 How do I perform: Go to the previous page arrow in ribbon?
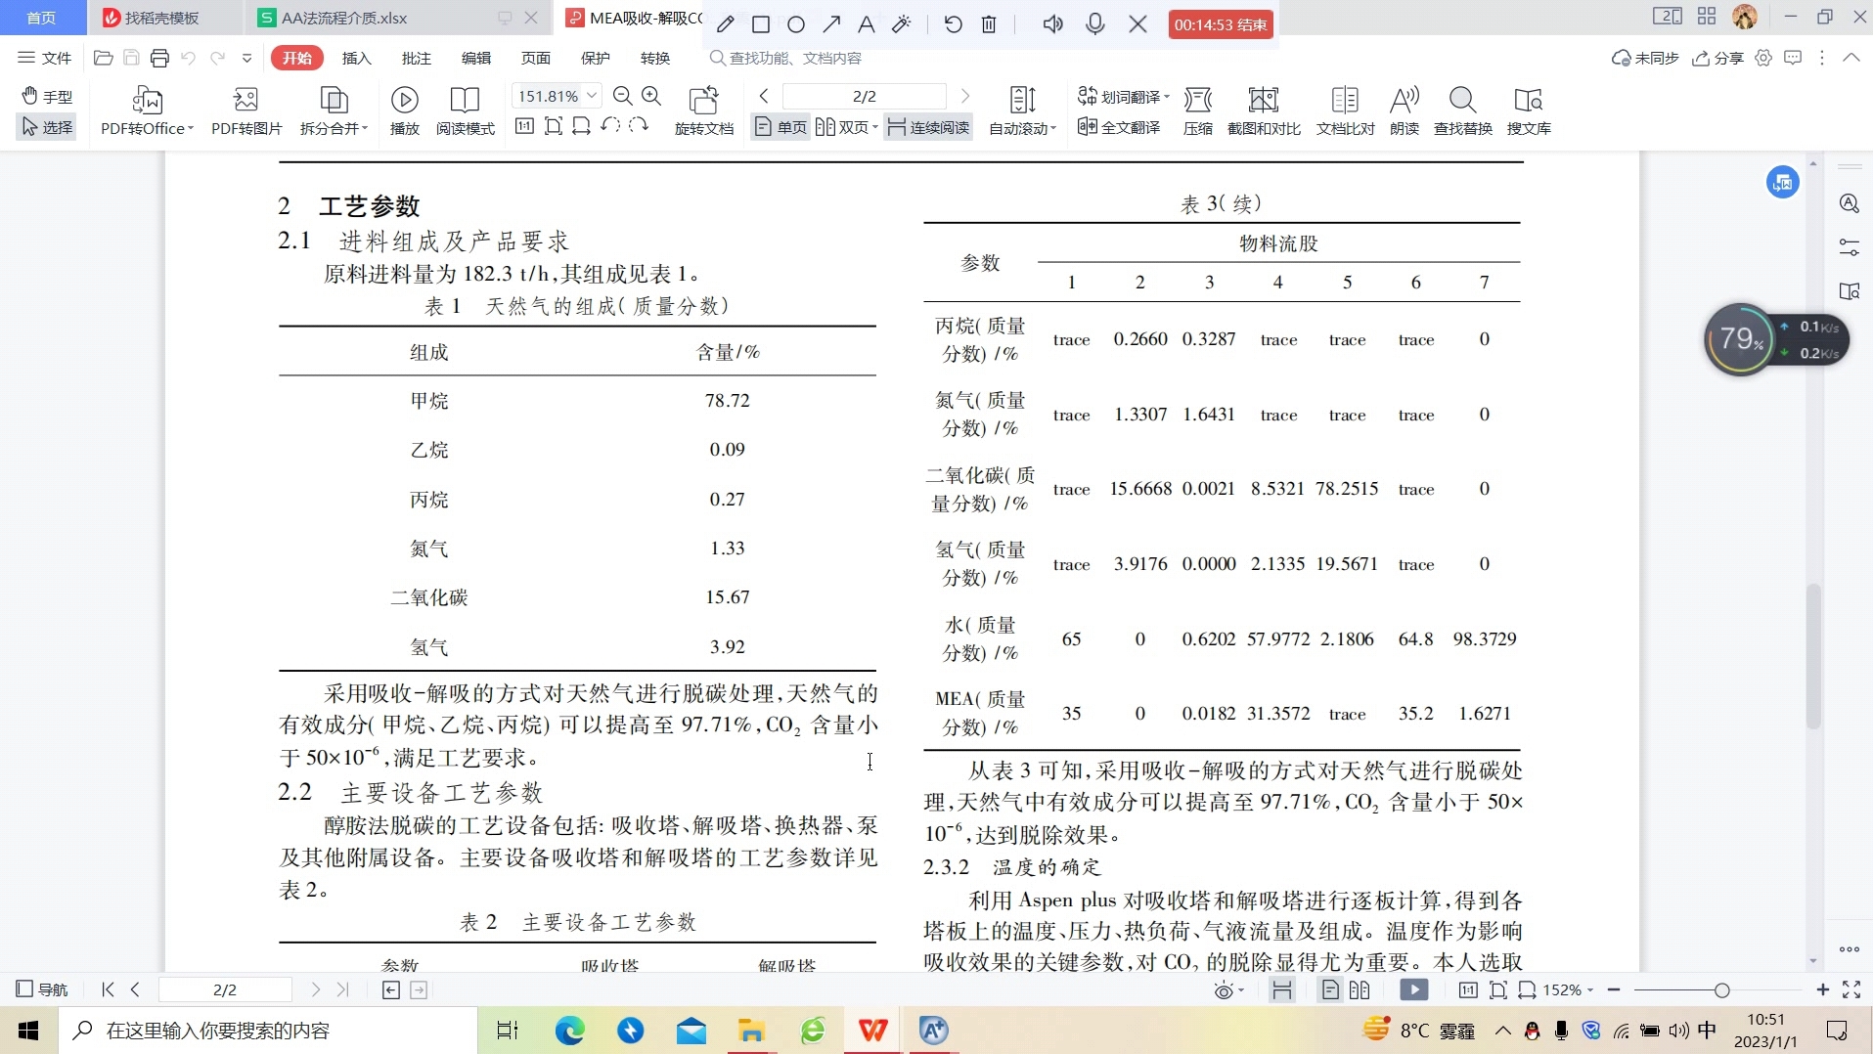coord(764,96)
